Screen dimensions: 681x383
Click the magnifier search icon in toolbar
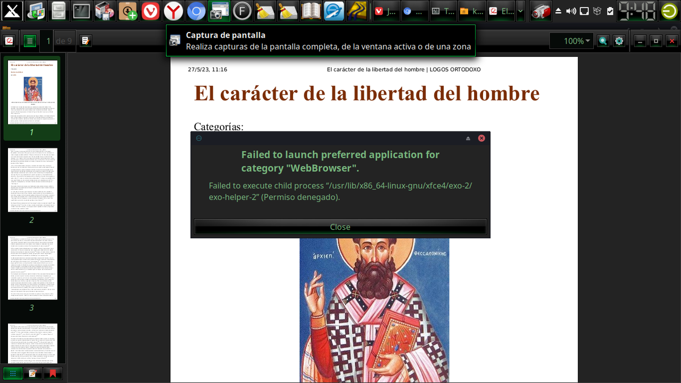point(603,41)
